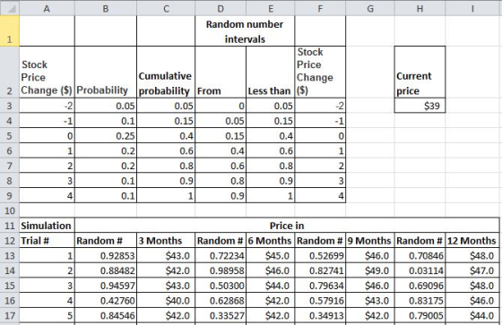The width and height of the screenshot is (502, 325).
Task: Select random number 0.62868
Action: tap(221, 300)
